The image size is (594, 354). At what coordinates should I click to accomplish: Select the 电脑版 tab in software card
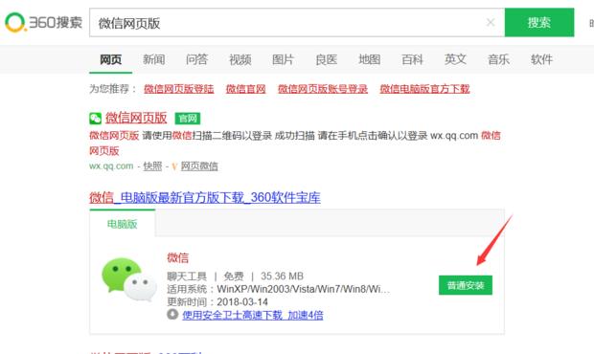[x=123, y=224]
